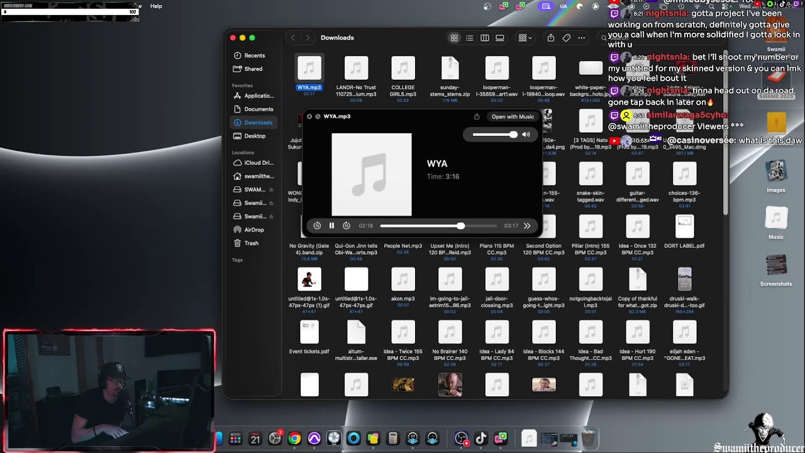Open Documents in Finder sidebar
This screenshot has height=453, width=805.
[254, 109]
